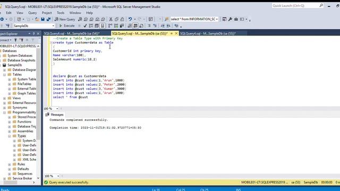Click the Undo arrow icon
Viewport: 340px width, 191px height.
click(x=130, y=19)
